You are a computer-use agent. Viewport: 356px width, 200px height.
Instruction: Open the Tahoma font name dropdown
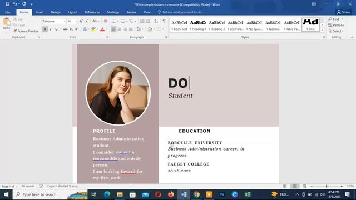(x=65, y=21)
